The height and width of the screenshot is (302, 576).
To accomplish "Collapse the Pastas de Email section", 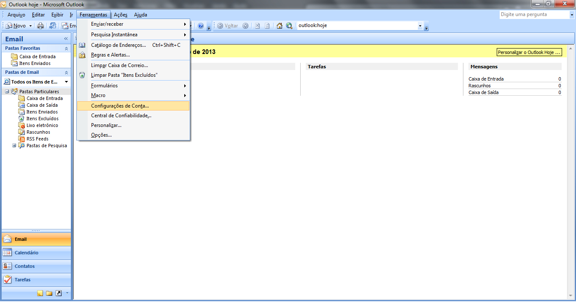I will coord(66,72).
